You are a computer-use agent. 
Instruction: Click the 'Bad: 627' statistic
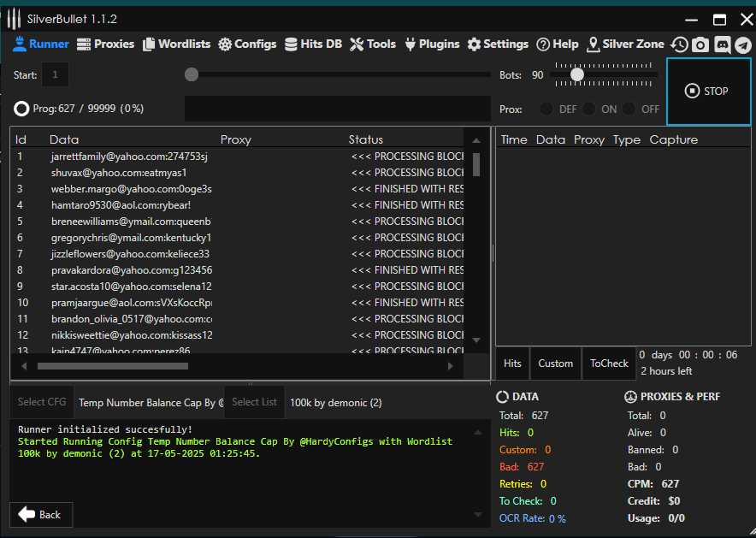coord(522,467)
